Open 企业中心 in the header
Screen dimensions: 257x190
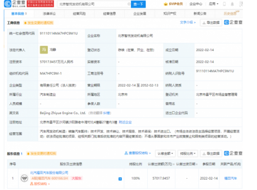point(196,4)
